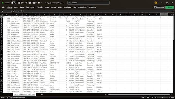Open the Payment_Method filter dropdown

85,17
